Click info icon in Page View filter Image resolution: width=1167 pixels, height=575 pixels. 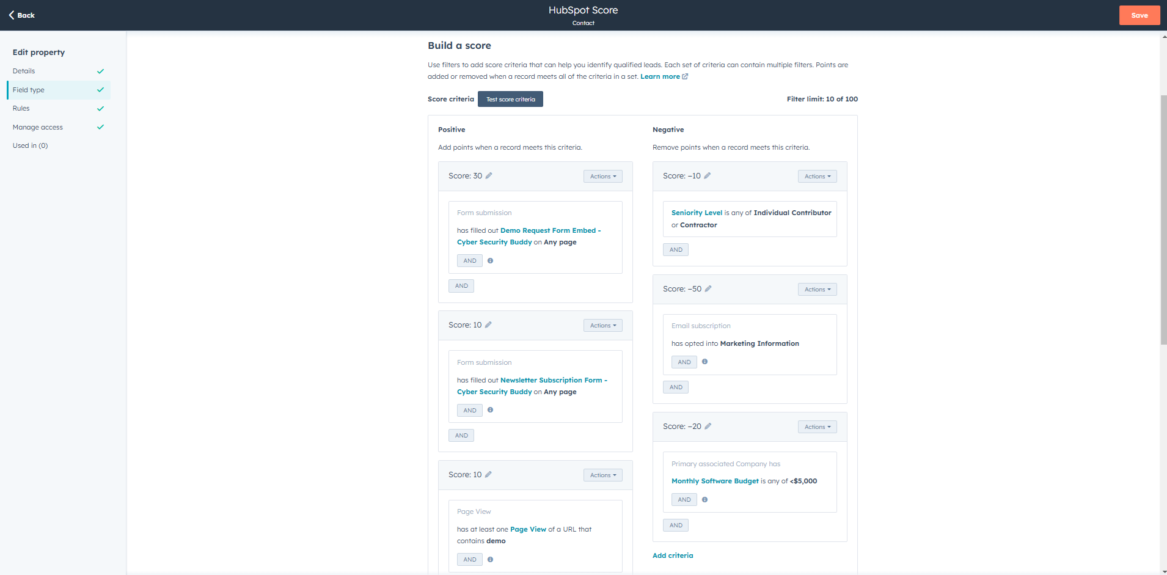(490, 560)
